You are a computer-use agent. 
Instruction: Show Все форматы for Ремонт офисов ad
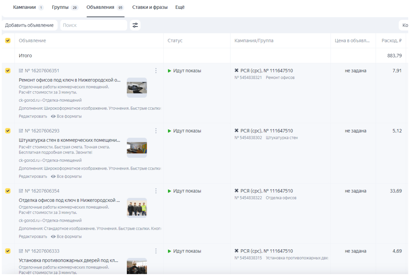point(66,116)
